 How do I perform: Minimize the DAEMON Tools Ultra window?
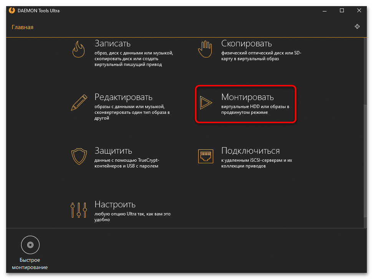[x=325, y=11]
